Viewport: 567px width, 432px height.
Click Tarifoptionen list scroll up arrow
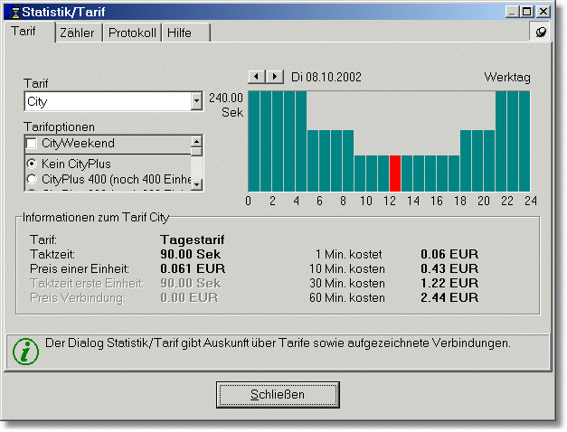(x=196, y=141)
